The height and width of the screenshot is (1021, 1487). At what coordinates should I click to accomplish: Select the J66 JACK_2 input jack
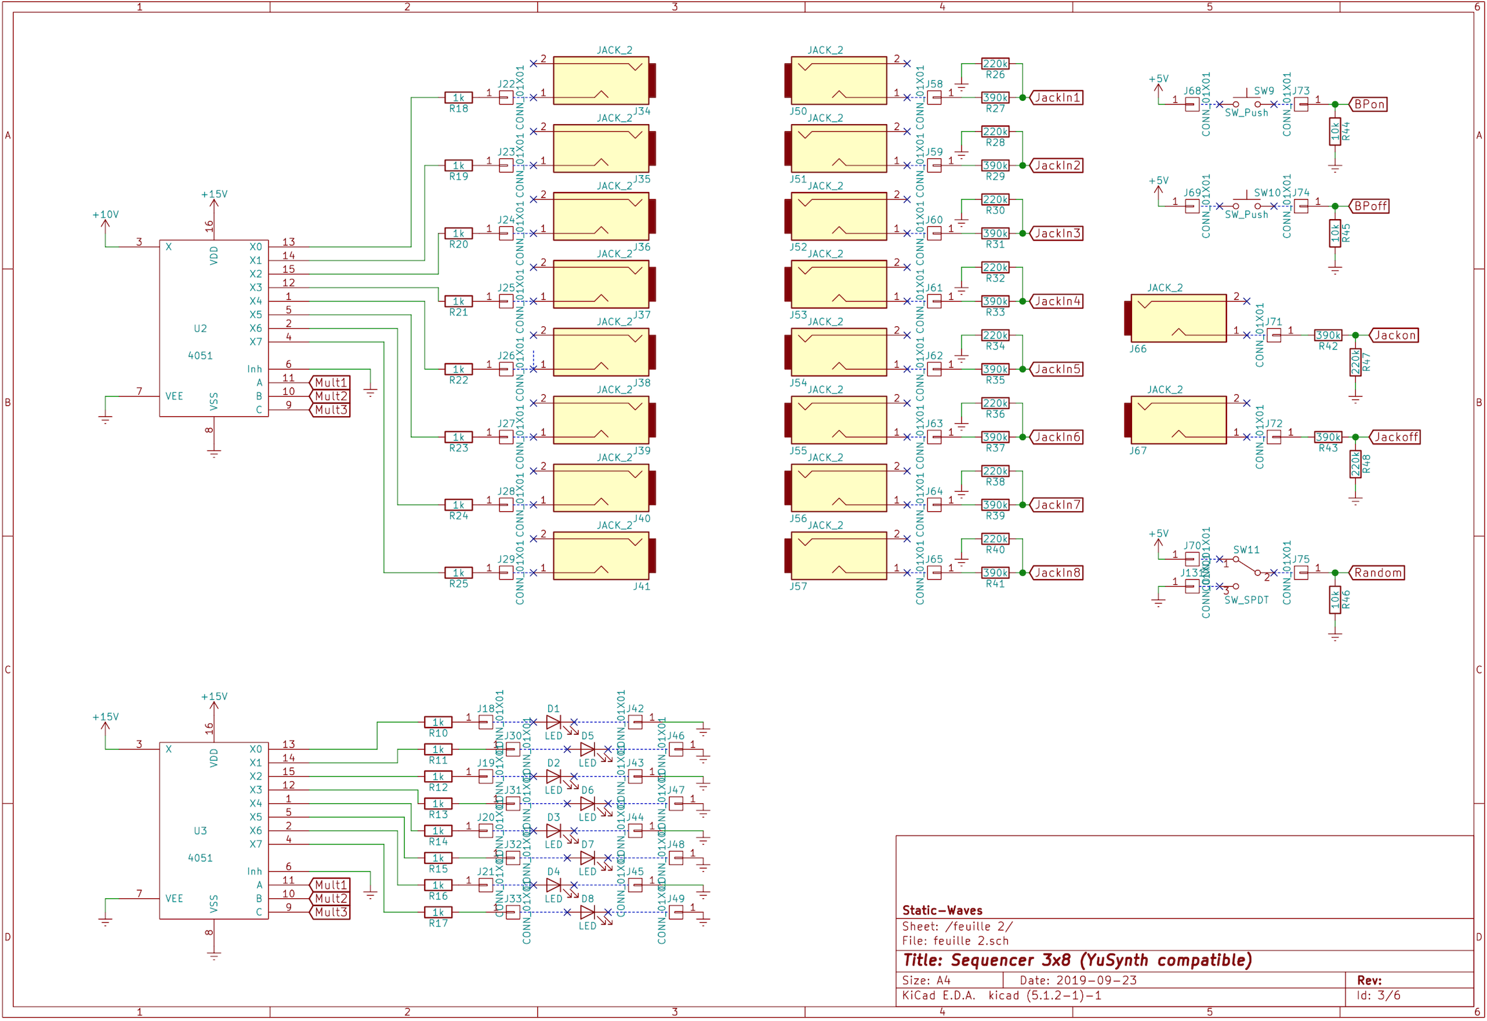point(1178,318)
